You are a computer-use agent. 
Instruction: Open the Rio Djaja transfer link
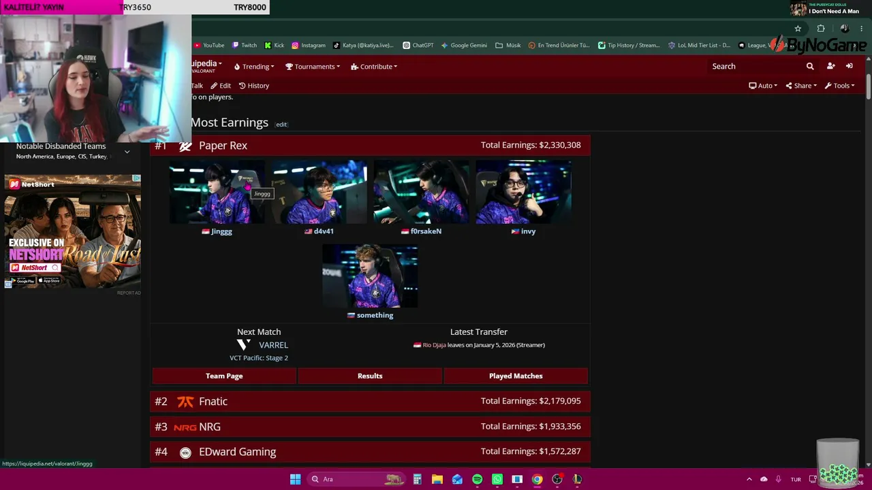[x=434, y=345]
